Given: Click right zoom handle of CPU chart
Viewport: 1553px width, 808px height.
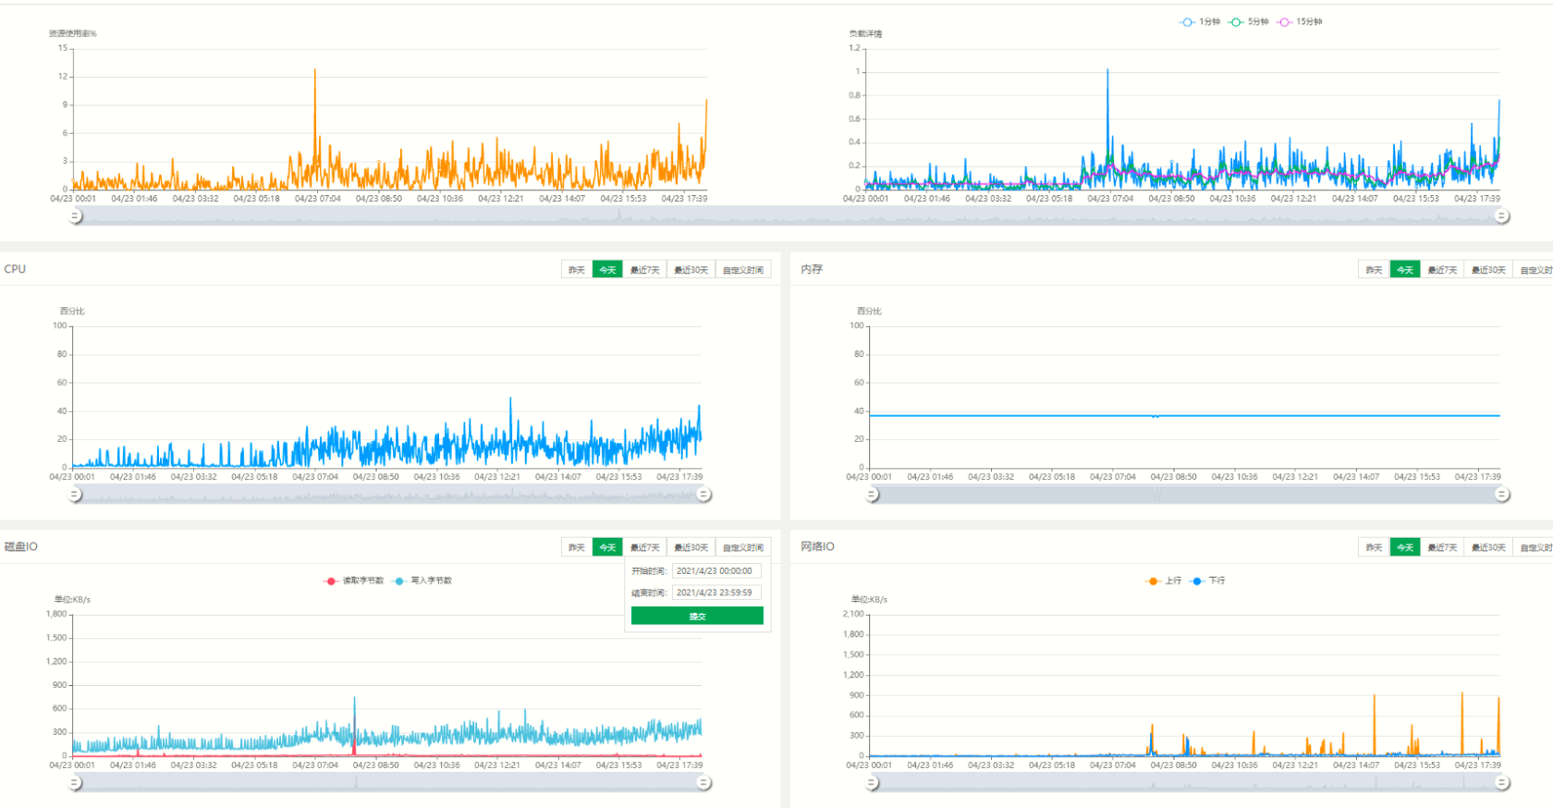Looking at the screenshot, I should click(703, 495).
